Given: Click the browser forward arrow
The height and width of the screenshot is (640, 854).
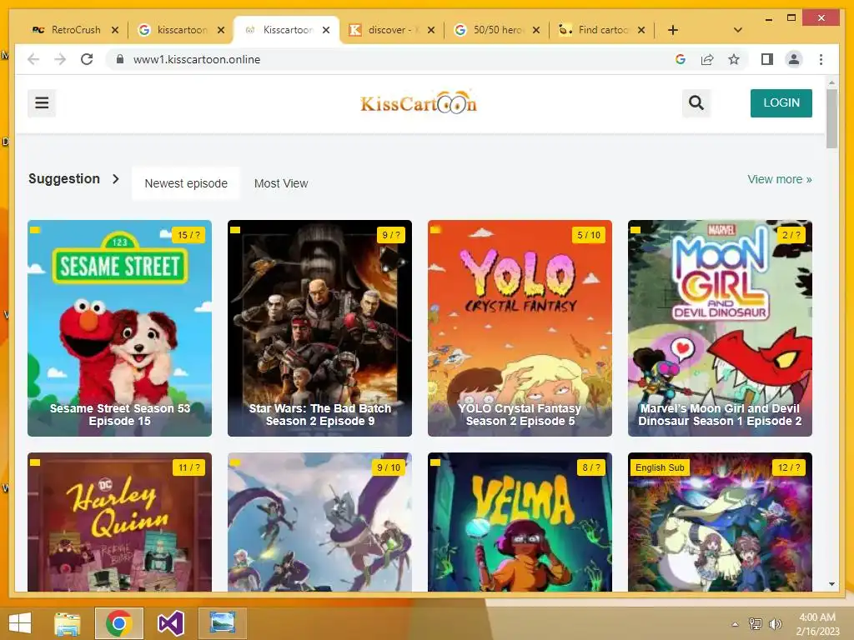Looking at the screenshot, I should (60, 59).
